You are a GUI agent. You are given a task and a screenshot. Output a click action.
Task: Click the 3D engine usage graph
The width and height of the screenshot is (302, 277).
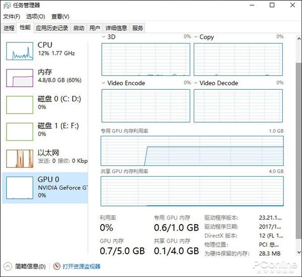[x=146, y=60]
